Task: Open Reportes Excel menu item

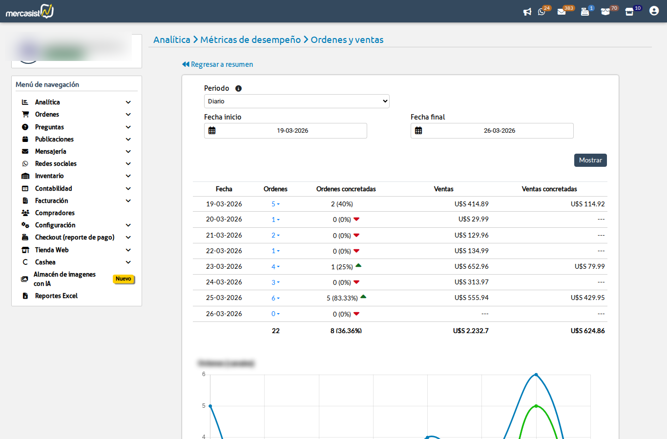Action: point(56,296)
